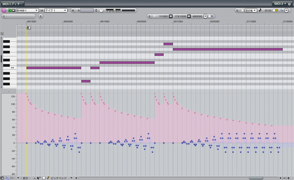This screenshot has width=294, height=180.
Task: Open the dropdown after 690|000
Action: pos(205,16)
